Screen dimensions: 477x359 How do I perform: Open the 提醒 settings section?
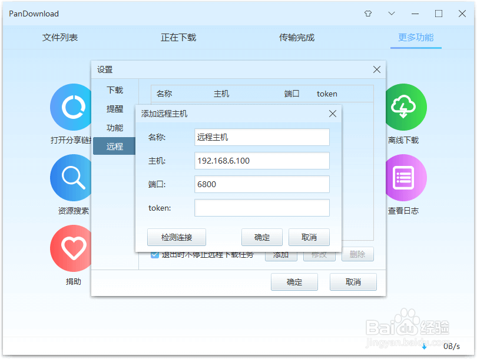click(115, 109)
